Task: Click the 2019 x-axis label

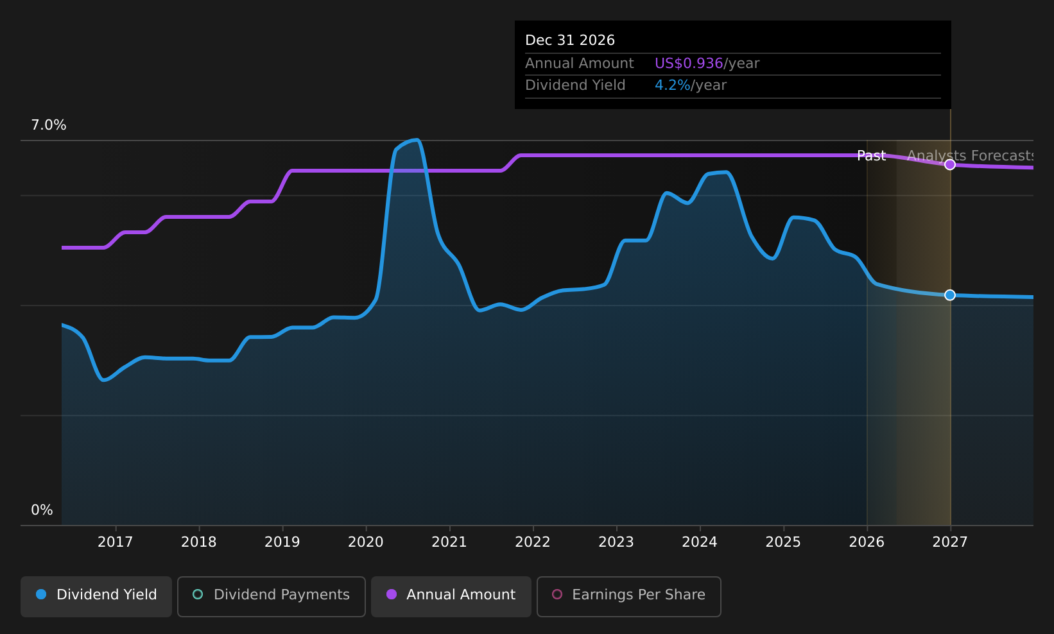Action: click(282, 542)
